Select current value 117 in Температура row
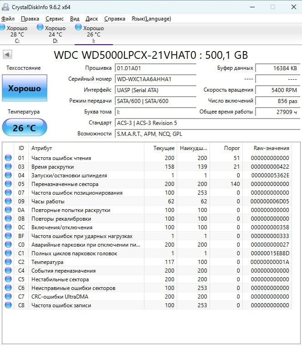This screenshot has height=346, width=302. [x=169, y=262]
